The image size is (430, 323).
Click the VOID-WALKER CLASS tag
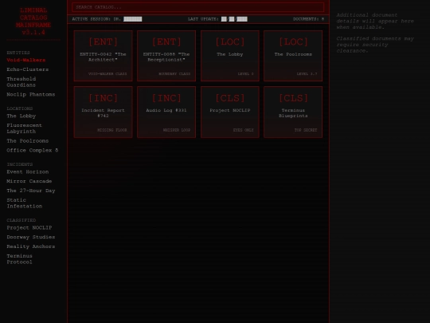pos(107,74)
